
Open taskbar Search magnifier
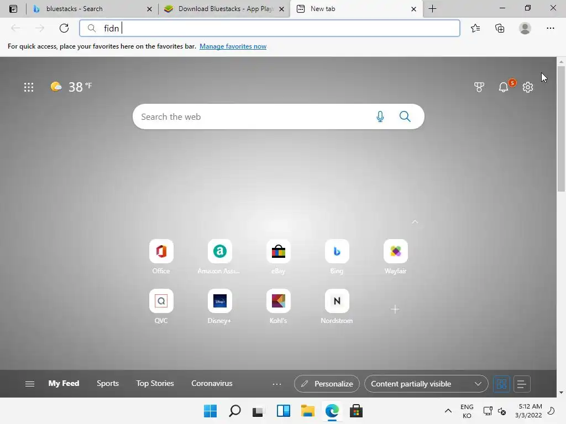click(234, 411)
